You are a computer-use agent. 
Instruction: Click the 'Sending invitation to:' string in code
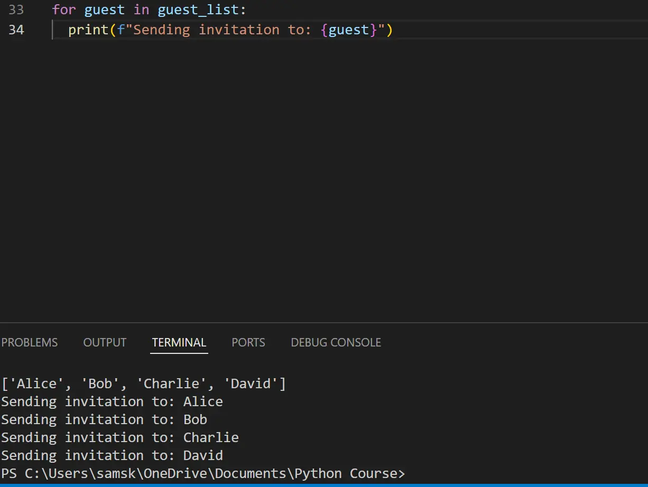pos(222,30)
